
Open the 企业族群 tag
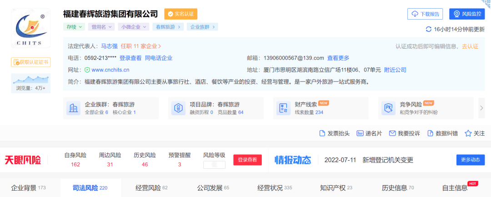pyautogui.click(x=202, y=27)
